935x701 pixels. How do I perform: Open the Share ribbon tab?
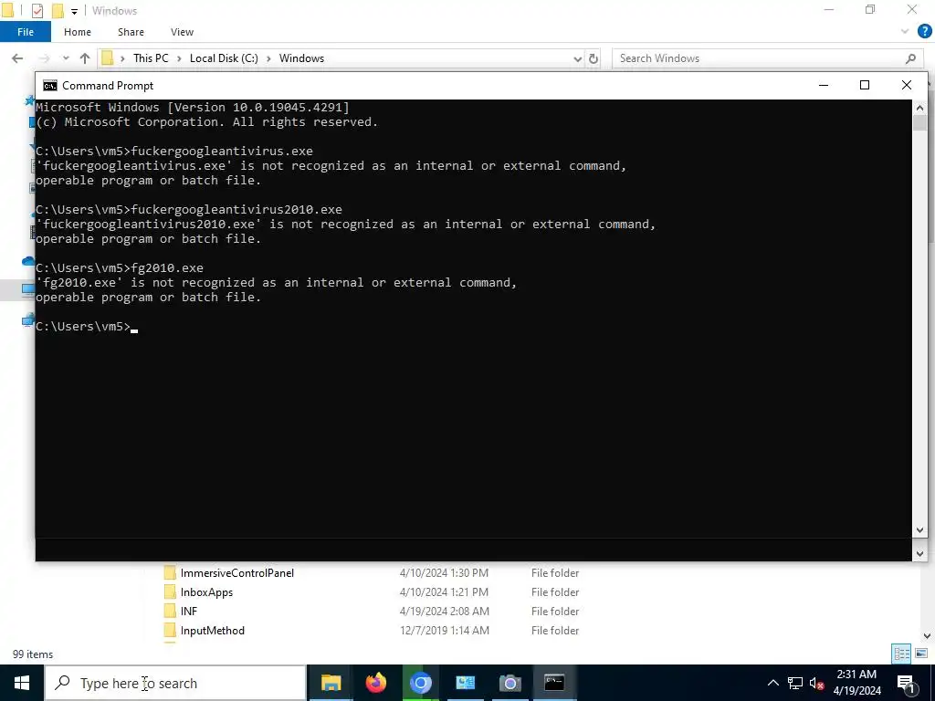click(131, 32)
